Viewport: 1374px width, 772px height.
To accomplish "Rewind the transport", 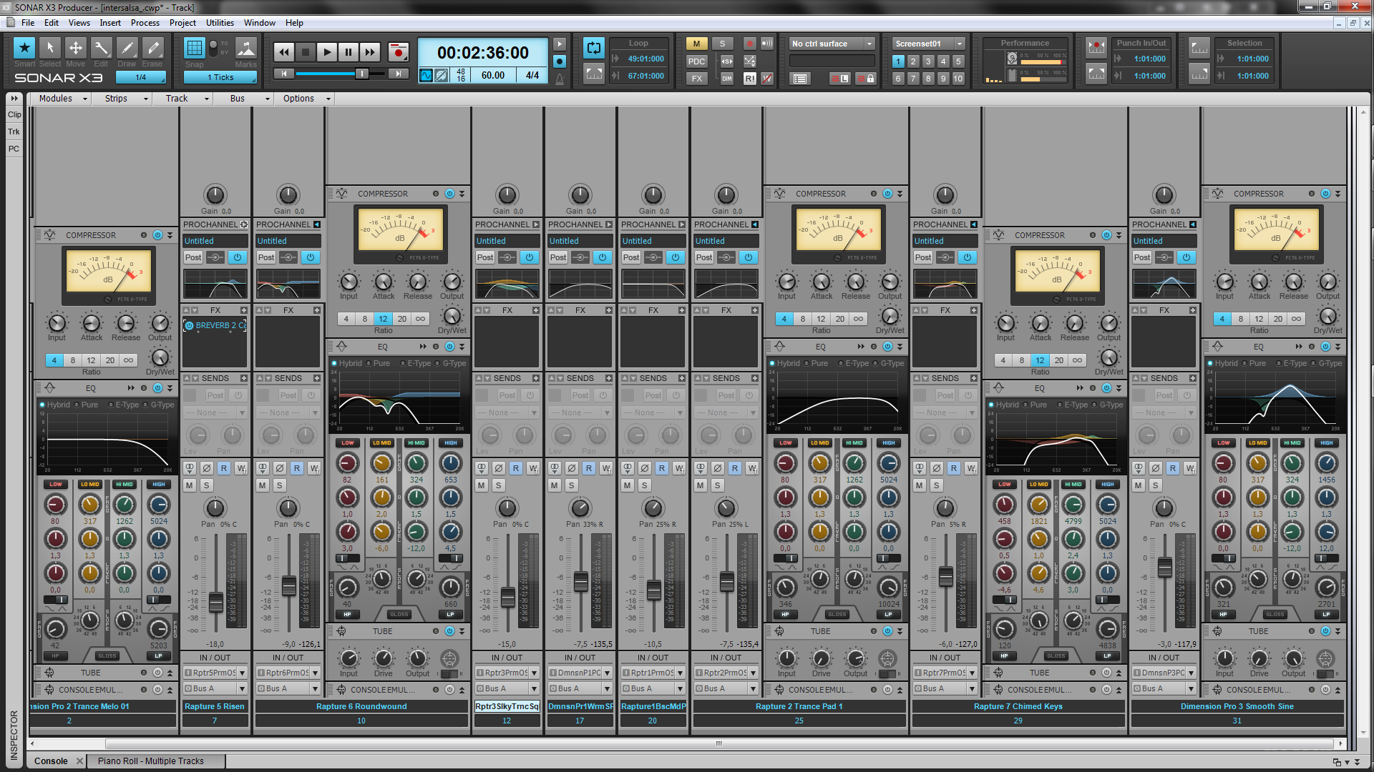I will pyautogui.click(x=284, y=51).
